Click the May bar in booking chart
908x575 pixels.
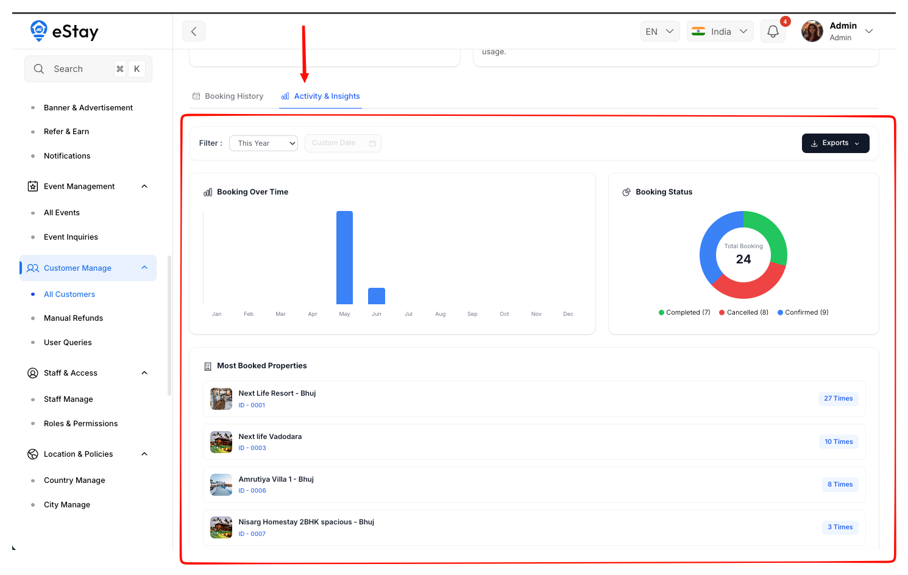click(x=344, y=257)
